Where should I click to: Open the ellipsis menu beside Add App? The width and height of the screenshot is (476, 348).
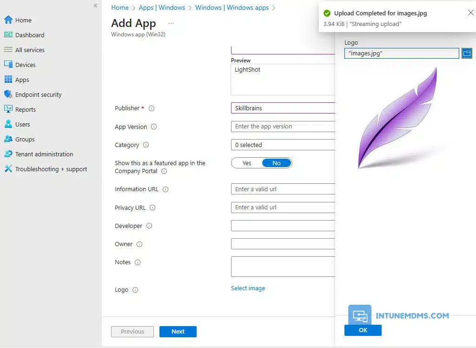[x=171, y=23]
